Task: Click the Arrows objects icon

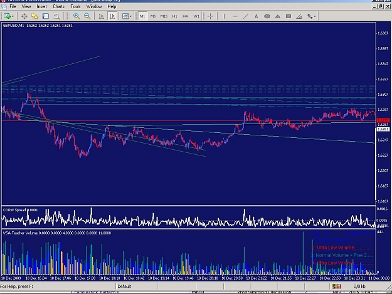Action: (x=310, y=16)
